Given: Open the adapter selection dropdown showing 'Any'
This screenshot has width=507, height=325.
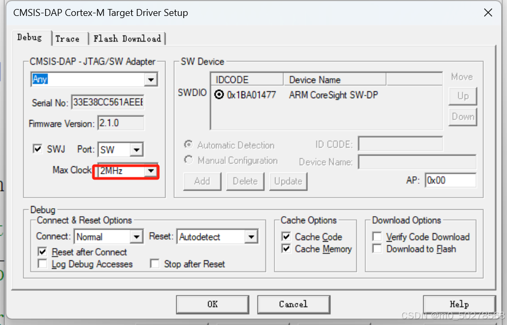Looking at the screenshot, I should pos(151,79).
